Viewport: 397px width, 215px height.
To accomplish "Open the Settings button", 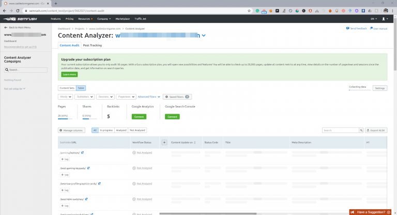I will [379, 88].
